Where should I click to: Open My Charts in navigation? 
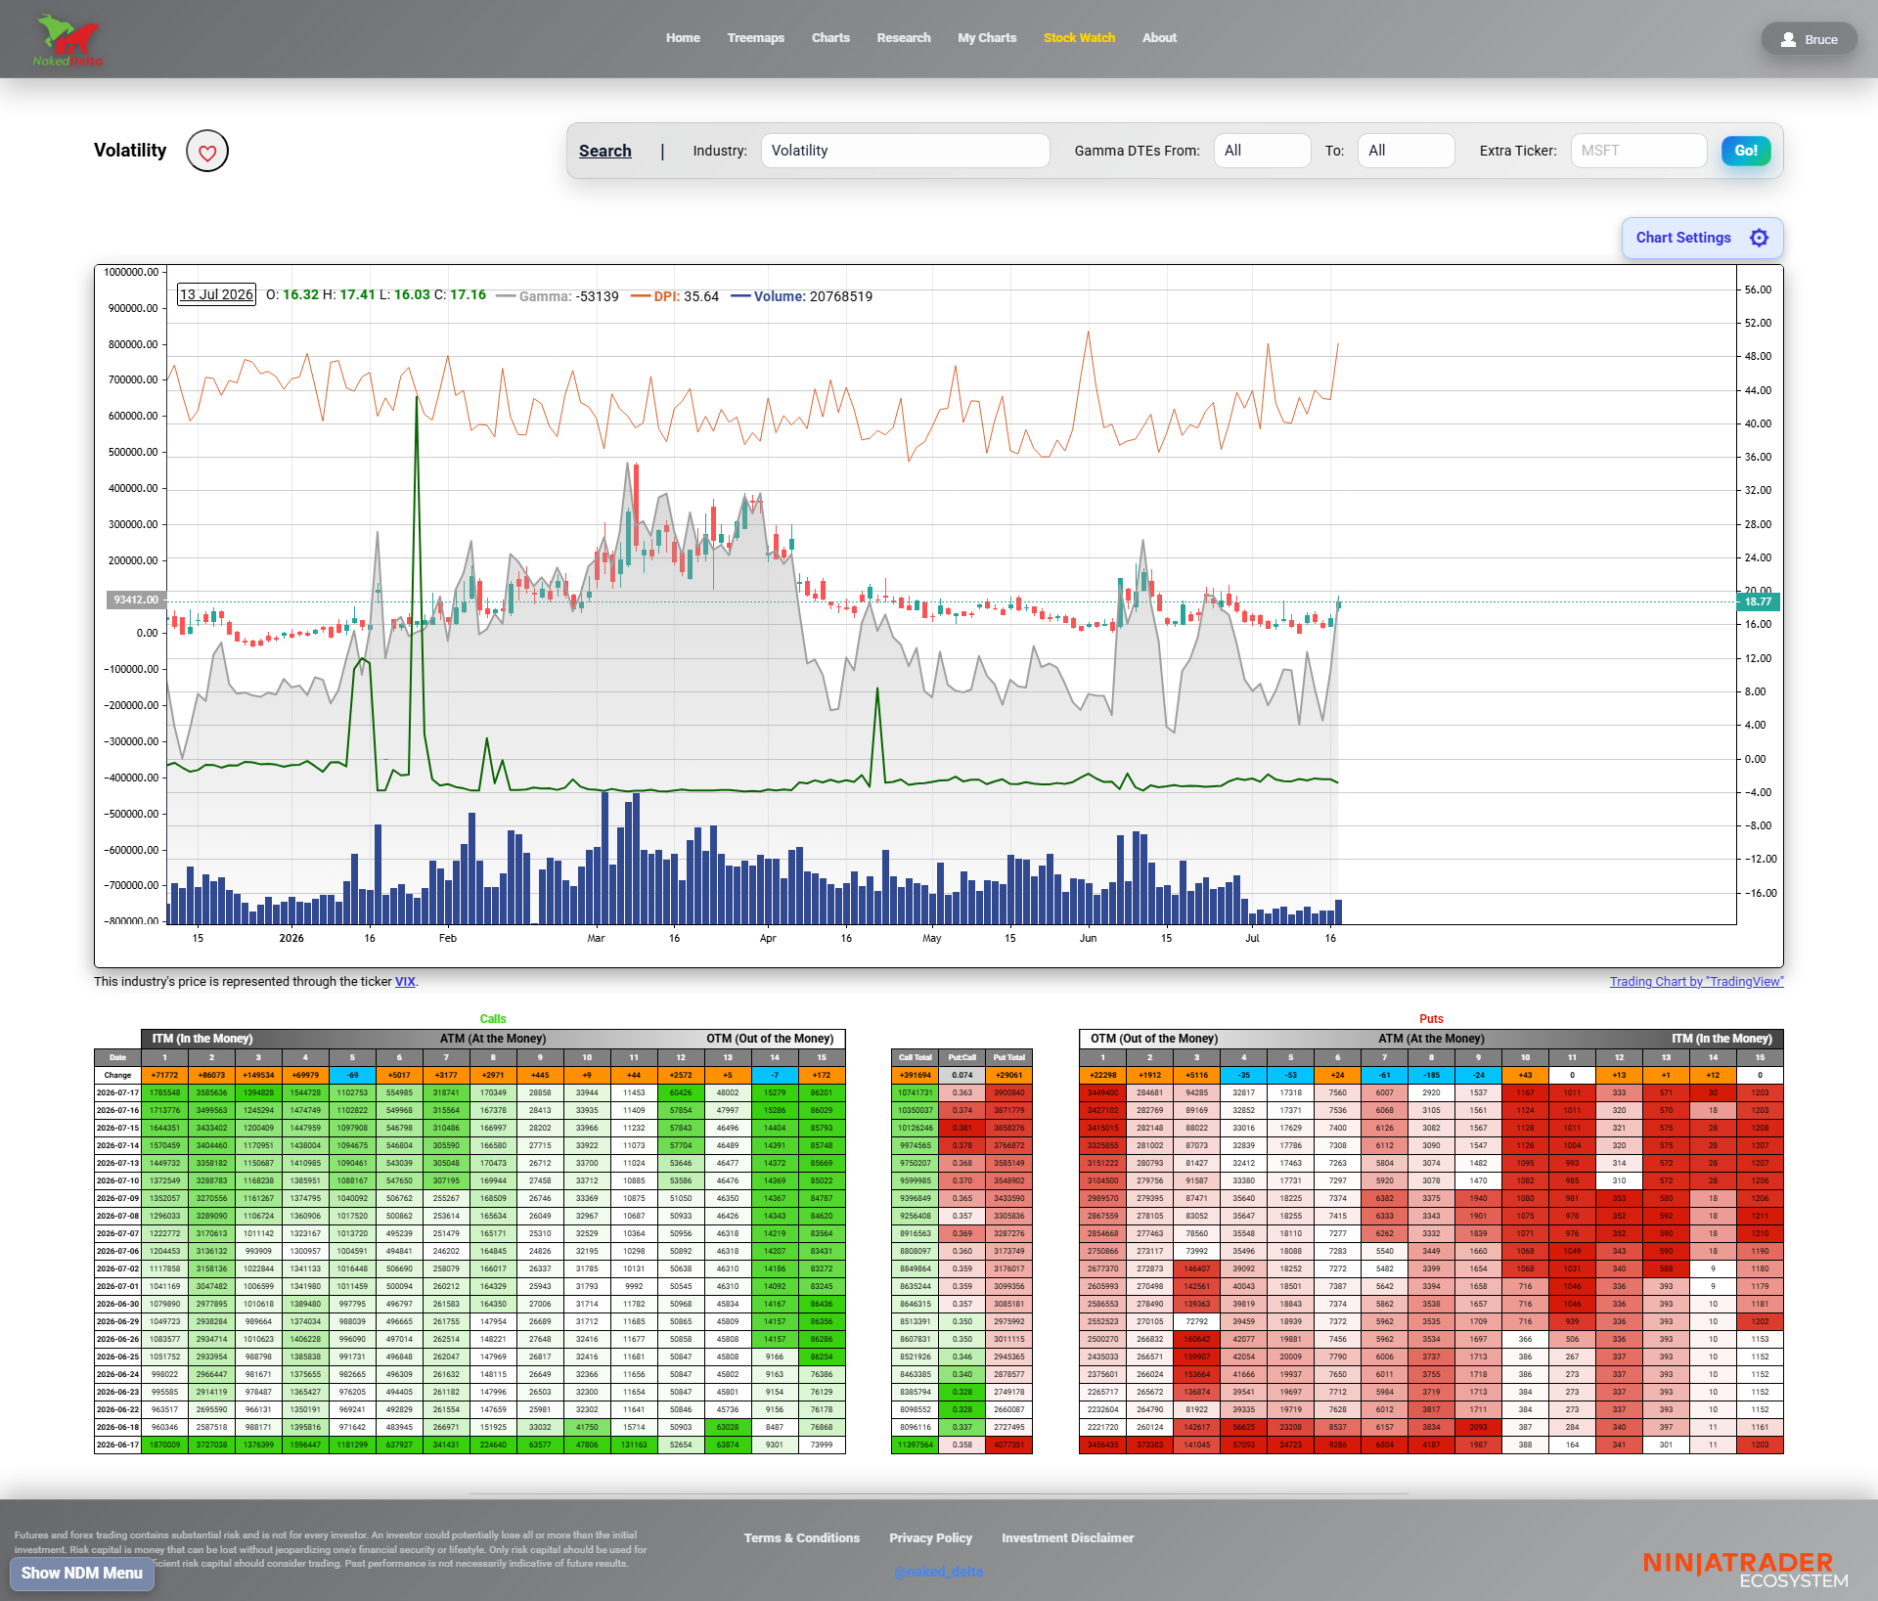(987, 38)
